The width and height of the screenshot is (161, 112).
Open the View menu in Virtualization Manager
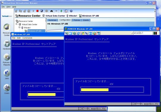coord(8,7)
